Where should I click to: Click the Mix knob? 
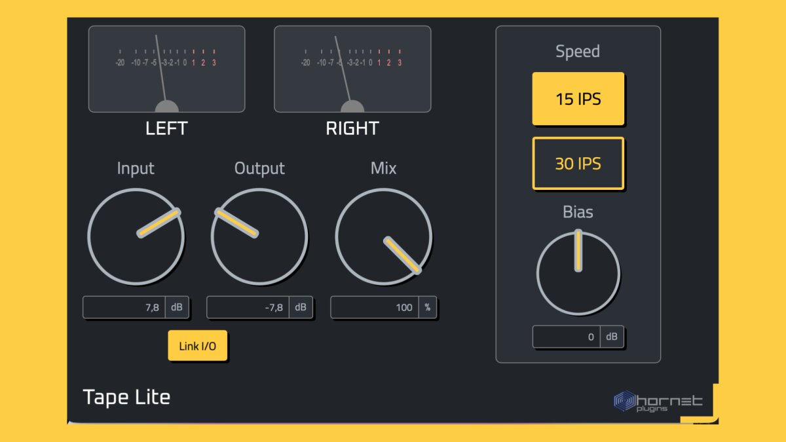(383, 236)
